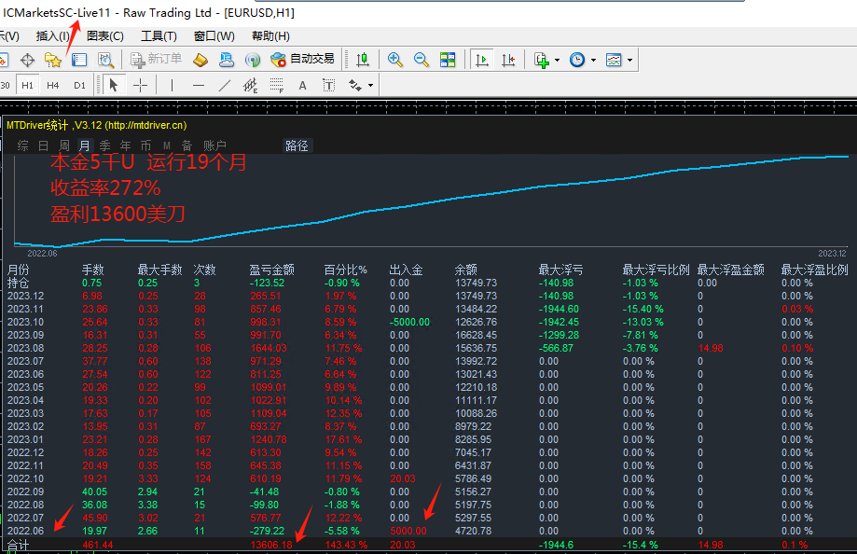This screenshot has height=554, width=857.
Task: Select the equidistant channel tool
Action: [x=250, y=85]
